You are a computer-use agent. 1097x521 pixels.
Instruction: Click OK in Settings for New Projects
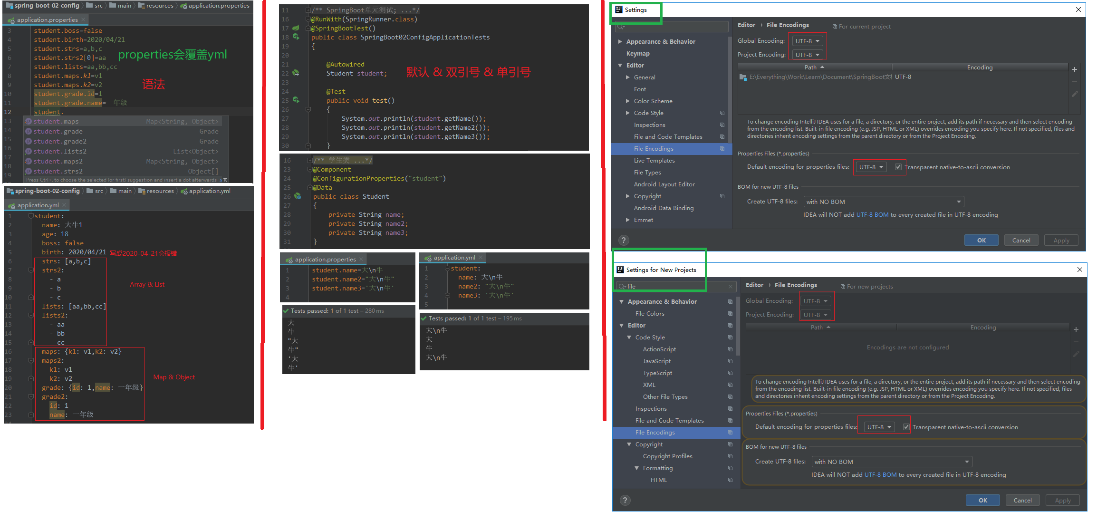pos(983,500)
